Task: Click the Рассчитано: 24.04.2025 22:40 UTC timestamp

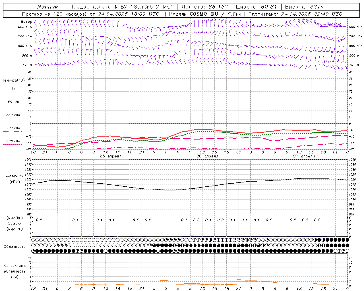Action: [x=295, y=14]
